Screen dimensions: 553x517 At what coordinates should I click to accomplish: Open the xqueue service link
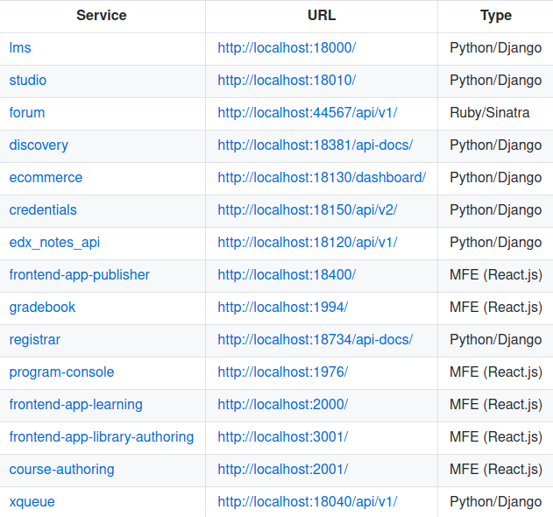[x=32, y=502]
